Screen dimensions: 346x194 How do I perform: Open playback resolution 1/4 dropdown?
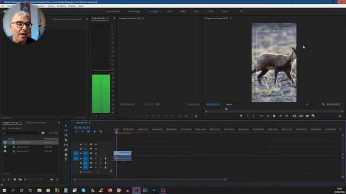(x=312, y=104)
